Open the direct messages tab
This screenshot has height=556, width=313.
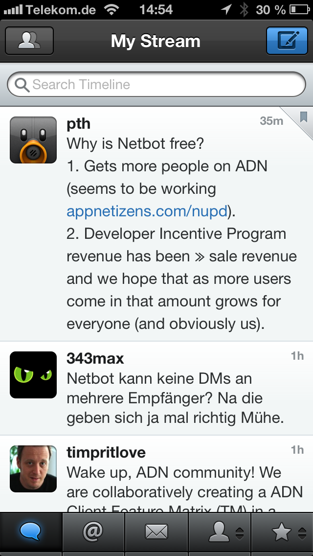[156, 532]
